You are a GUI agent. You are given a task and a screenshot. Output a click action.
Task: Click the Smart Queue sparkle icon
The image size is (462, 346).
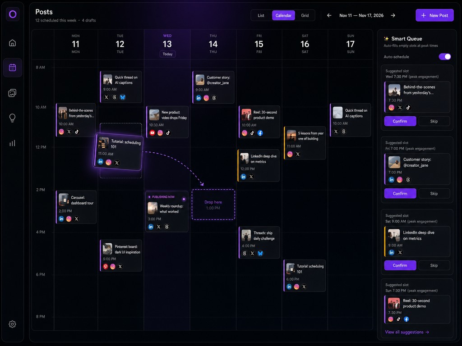(x=386, y=39)
